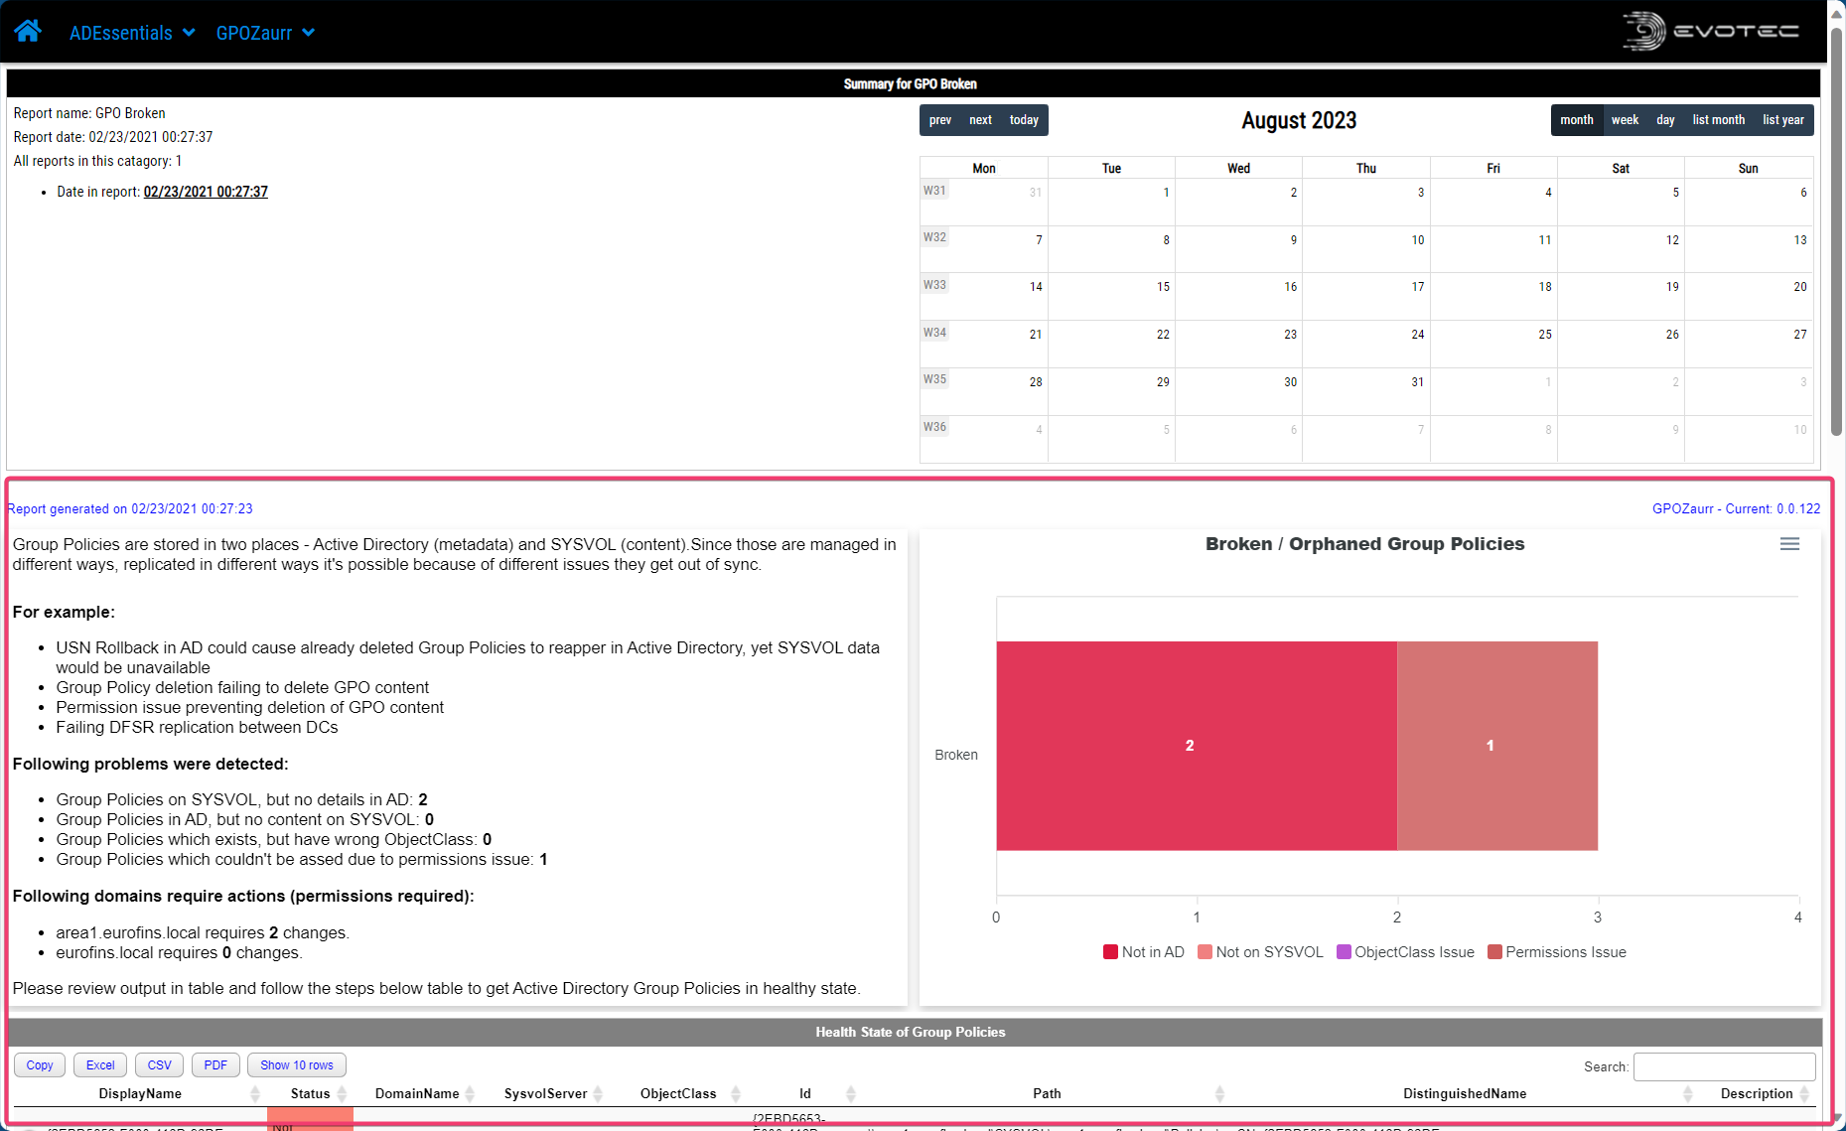This screenshot has width=1846, height=1131.
Task: Jump to today in the calendar
Action: click(x=1024, y=119)
